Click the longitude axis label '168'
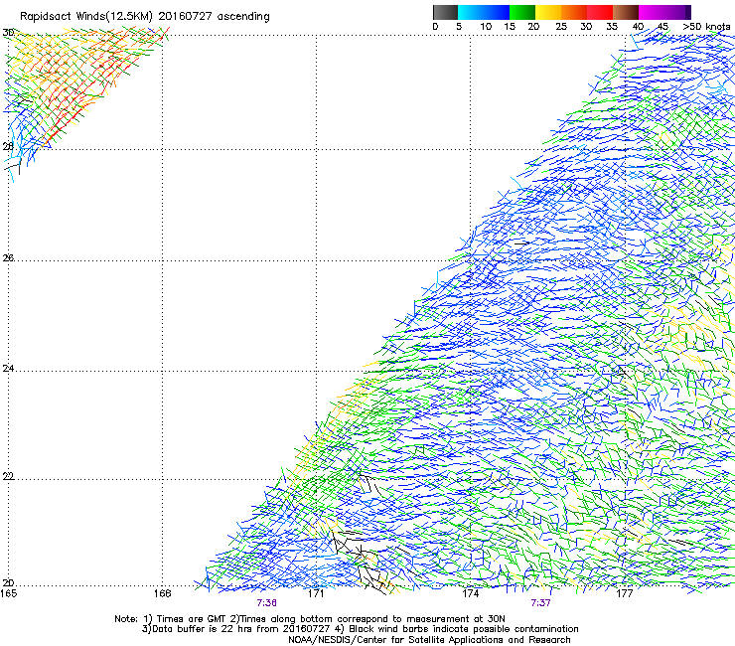735x646 pixels. click(162, 594)
